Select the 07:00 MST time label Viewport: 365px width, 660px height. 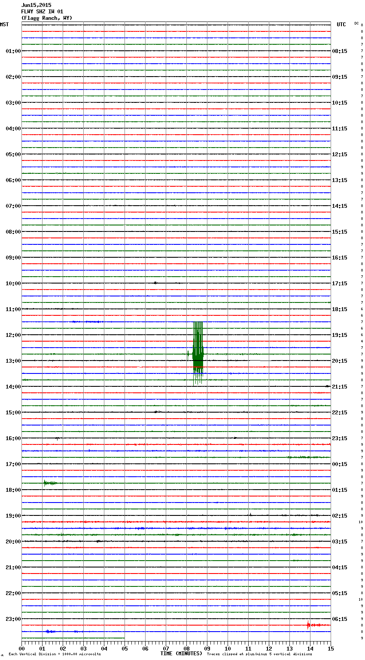(13, 206)
